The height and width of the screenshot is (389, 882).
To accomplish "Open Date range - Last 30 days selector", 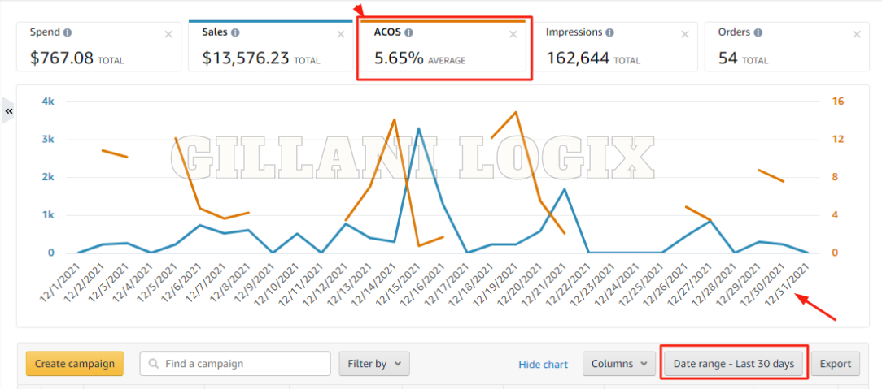I will (733, 364).
